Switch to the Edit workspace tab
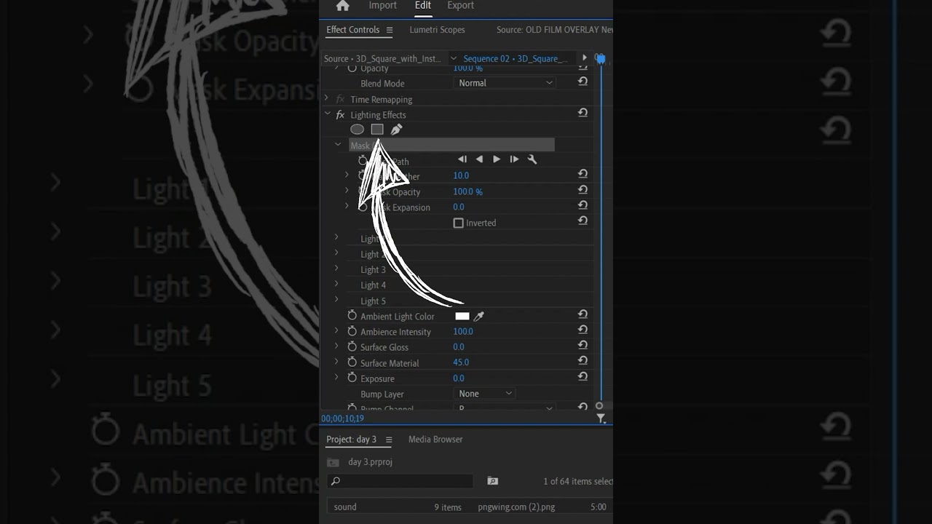Viewport: 932px width, 524px height. [423, 6]
